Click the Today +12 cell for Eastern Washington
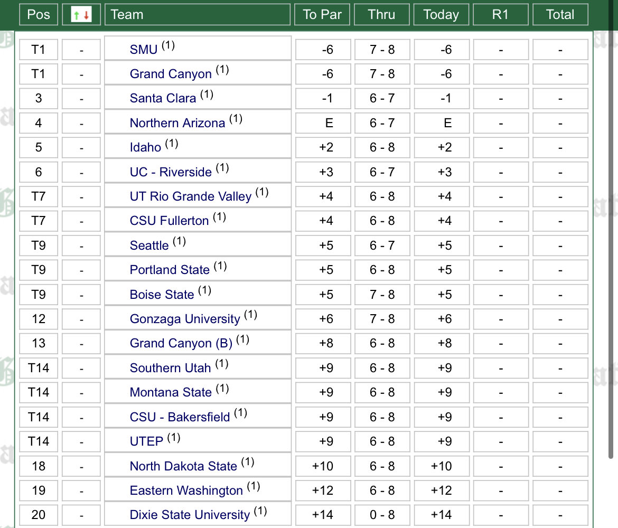 [442, 490]
